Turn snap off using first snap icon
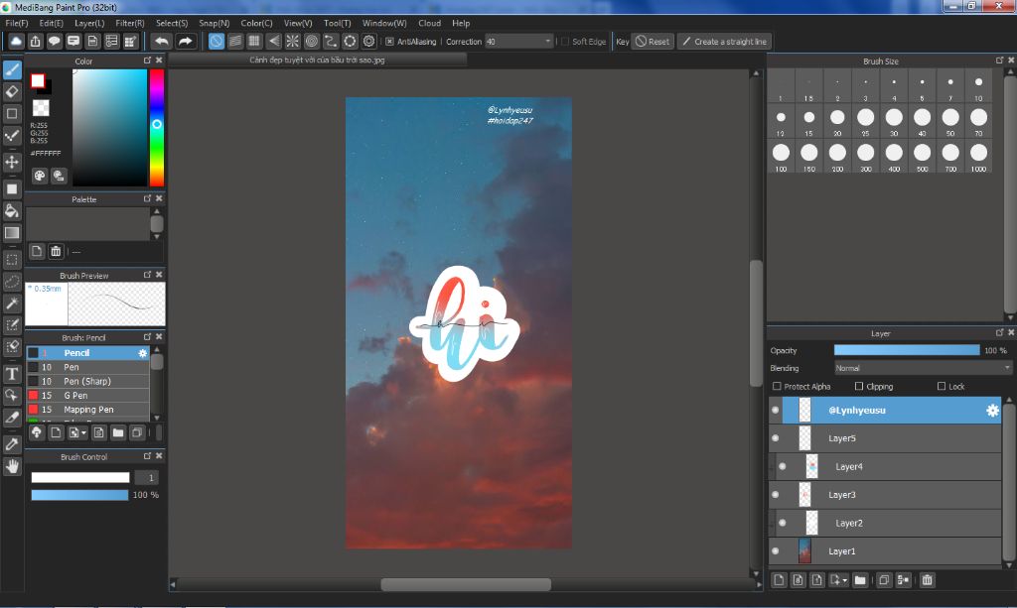Image resolution: width=1017 pixels, height=608 pixels. 217,42
